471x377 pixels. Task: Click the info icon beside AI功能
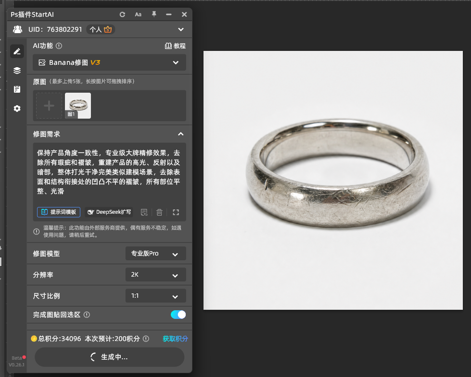click(x=59, y=46)
